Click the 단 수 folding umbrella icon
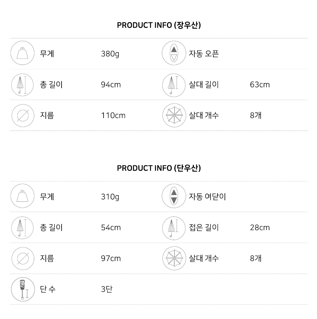The height and width of the screenshot is (319, 317). tap(23, 289)
